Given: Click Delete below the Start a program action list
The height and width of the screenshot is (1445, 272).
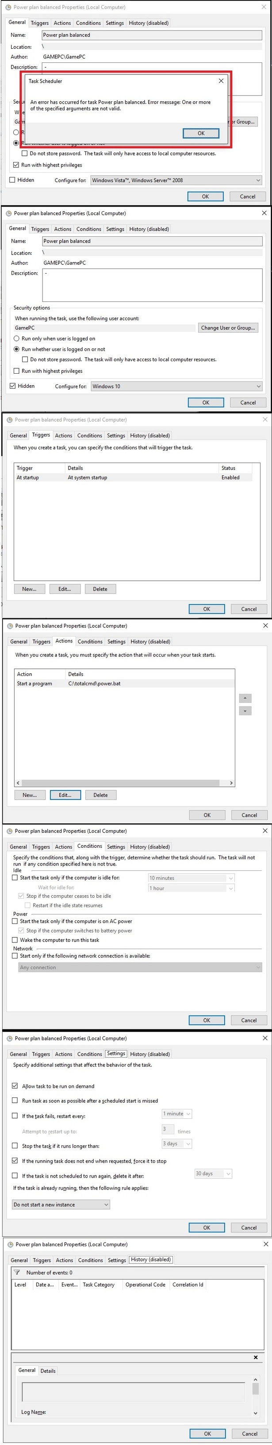Looking at the screenshot, I should pyautogui.click(x=101, y=795).
